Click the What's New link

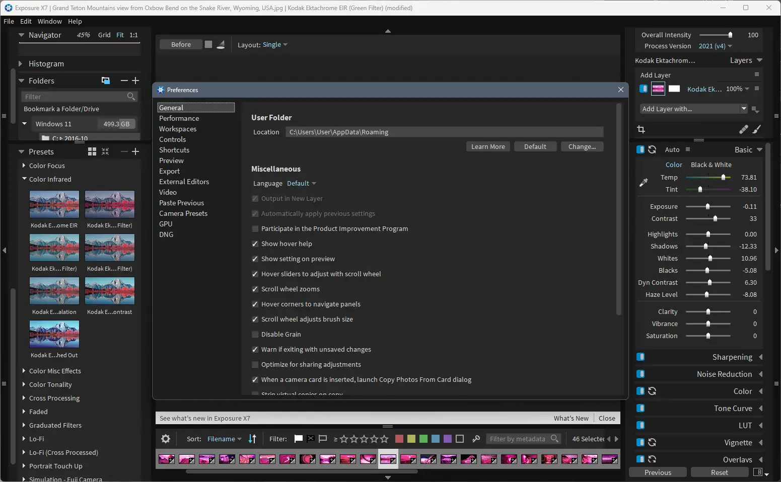click(x=571, y=418)
